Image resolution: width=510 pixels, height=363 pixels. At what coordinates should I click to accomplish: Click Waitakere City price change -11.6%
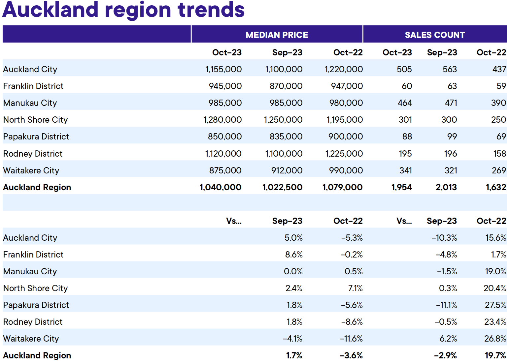coord(351,339)
